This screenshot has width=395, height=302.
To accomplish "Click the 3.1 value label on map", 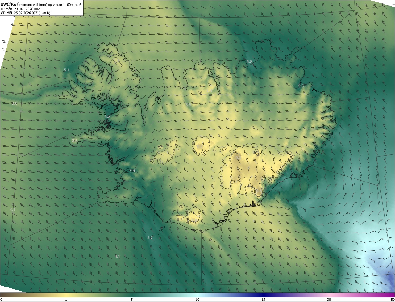I will tap(12, 209).
